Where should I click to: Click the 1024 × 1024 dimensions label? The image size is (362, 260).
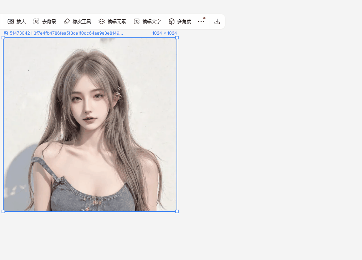point(164,33)
